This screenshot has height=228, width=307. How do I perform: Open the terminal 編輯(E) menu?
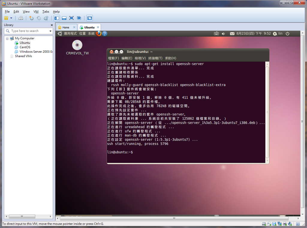[127, 58]
